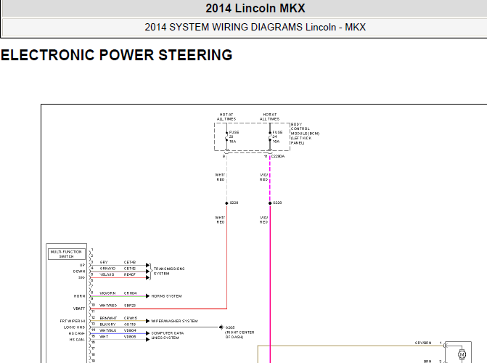Click the 'VDB04' circuit code
The height and width of the screenshot is (363, 487).
click(130, 330)
